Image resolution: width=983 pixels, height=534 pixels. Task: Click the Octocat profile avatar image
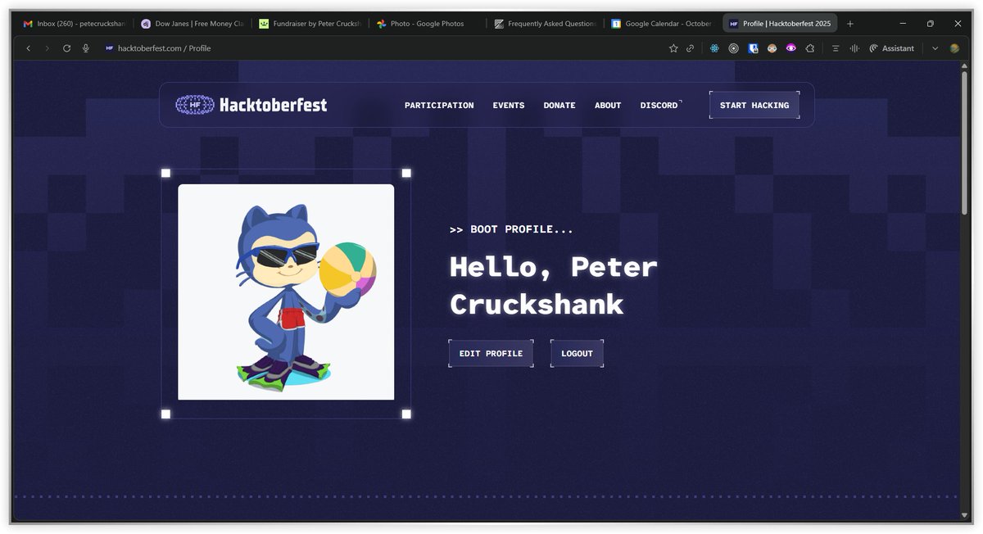pos(286,292)
